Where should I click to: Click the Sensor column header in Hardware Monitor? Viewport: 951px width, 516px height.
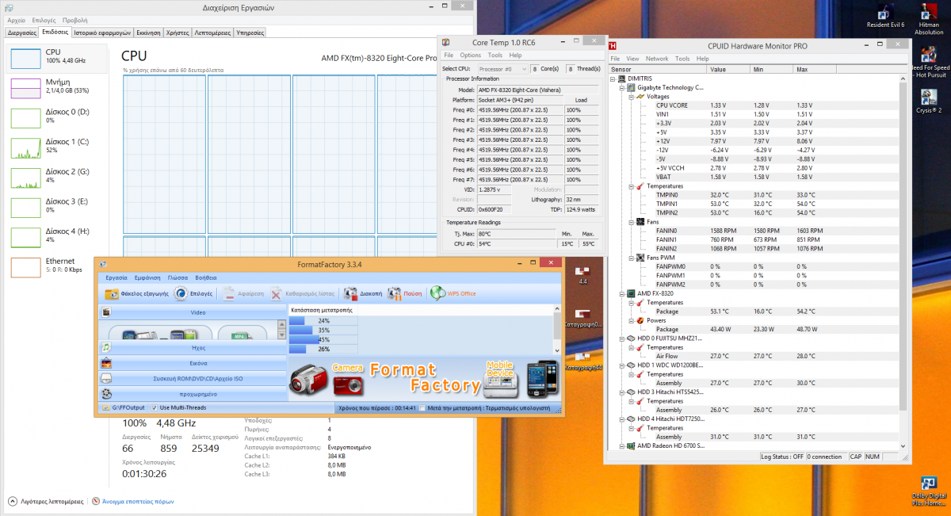pos(657,70)
